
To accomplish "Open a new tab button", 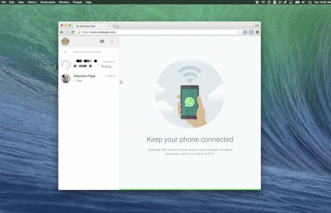I will [116, 26].
